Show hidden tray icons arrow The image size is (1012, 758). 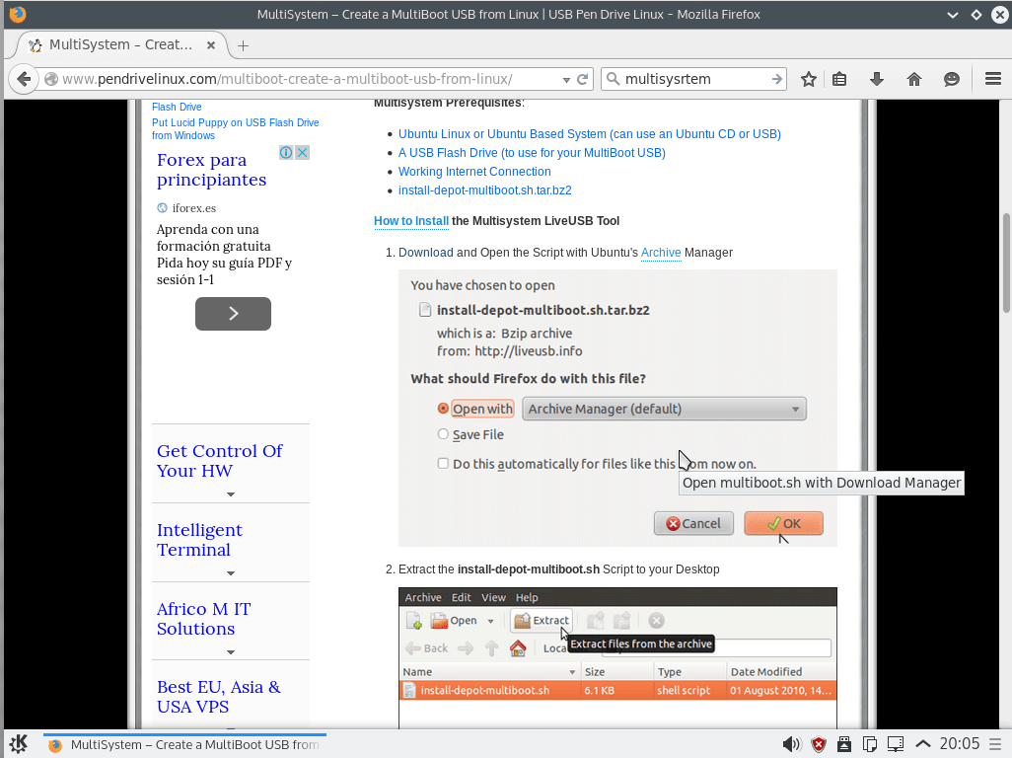pyautogui.click(x=923, y=744)
